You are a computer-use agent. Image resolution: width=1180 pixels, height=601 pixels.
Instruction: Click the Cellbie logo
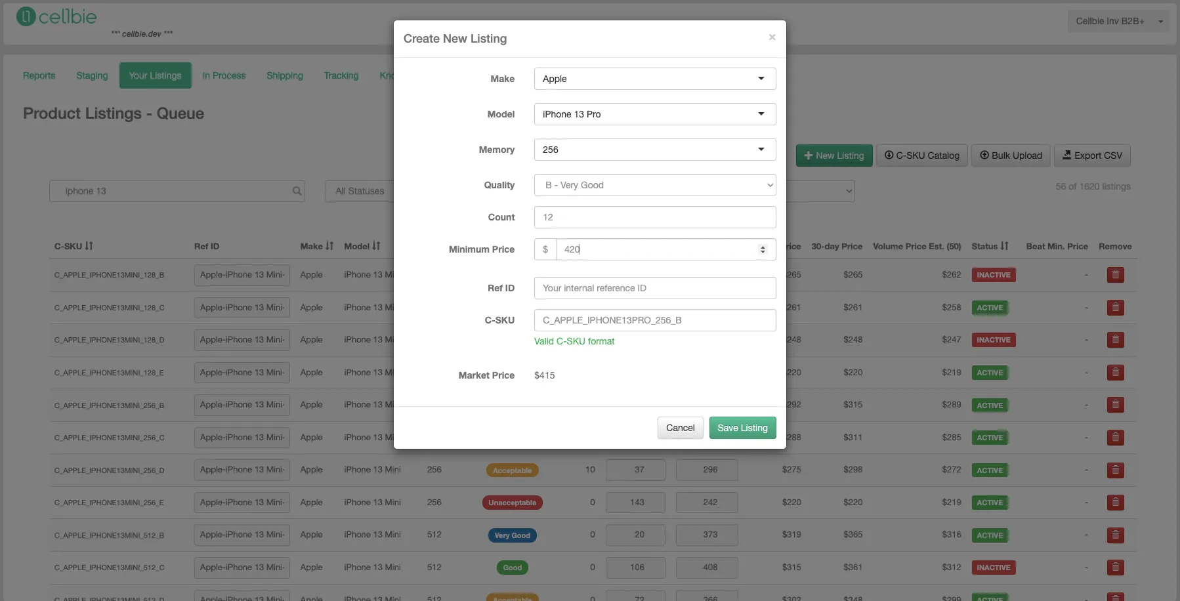(x=56, y=17)
